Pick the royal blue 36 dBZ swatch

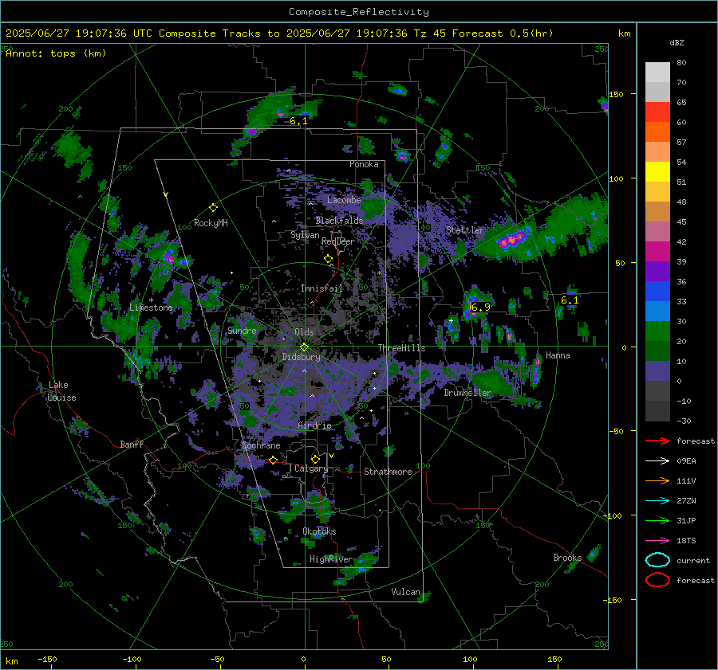pos(657,291)
